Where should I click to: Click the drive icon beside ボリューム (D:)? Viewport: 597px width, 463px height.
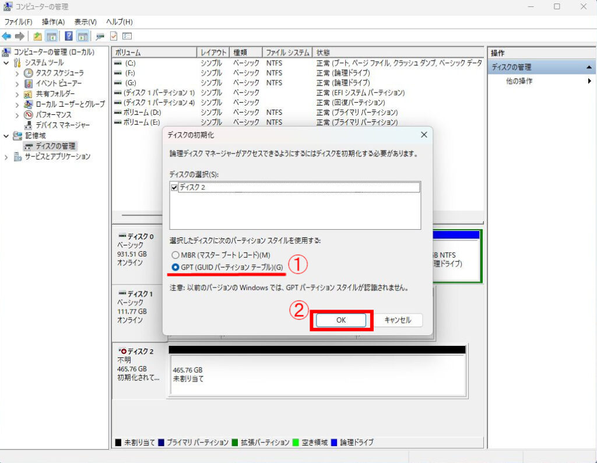118,113
